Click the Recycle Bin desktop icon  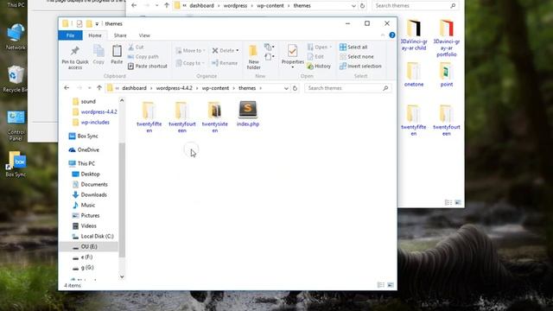coord(15,79)
